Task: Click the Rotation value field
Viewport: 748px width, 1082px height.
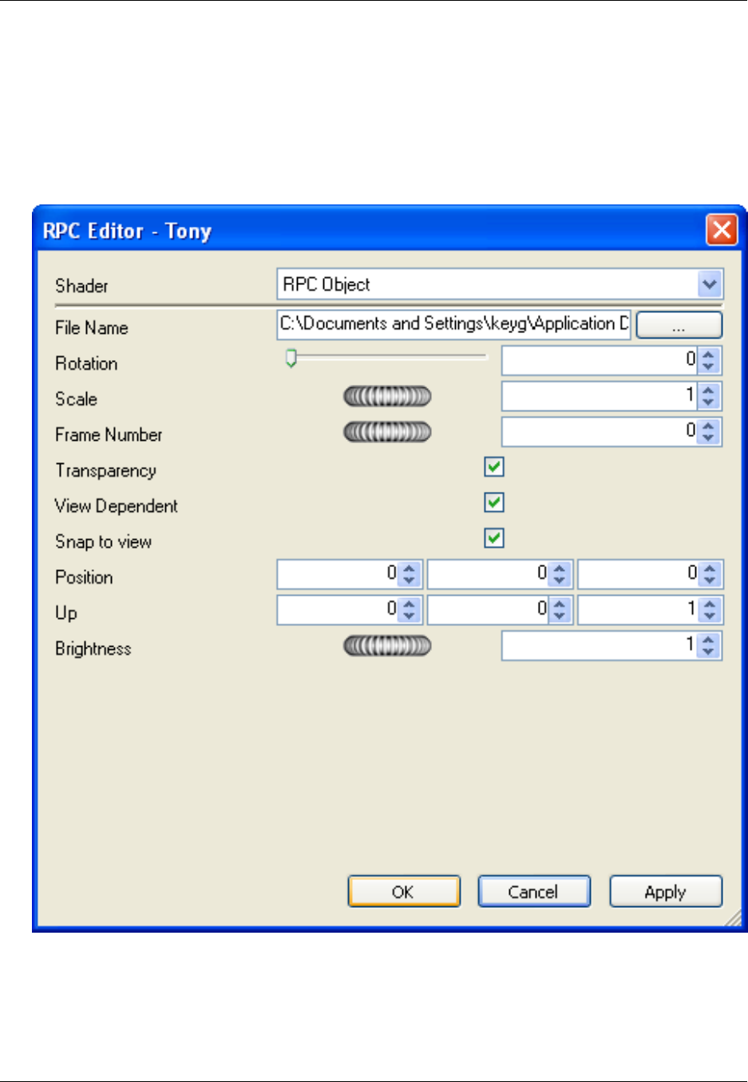Action: point(600,360)
